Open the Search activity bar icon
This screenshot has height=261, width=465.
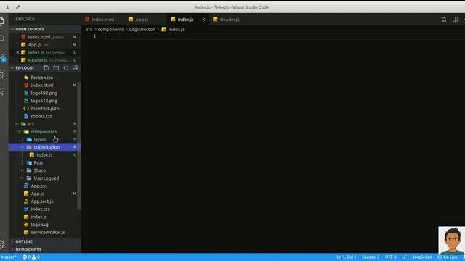(x=2, y=38)
